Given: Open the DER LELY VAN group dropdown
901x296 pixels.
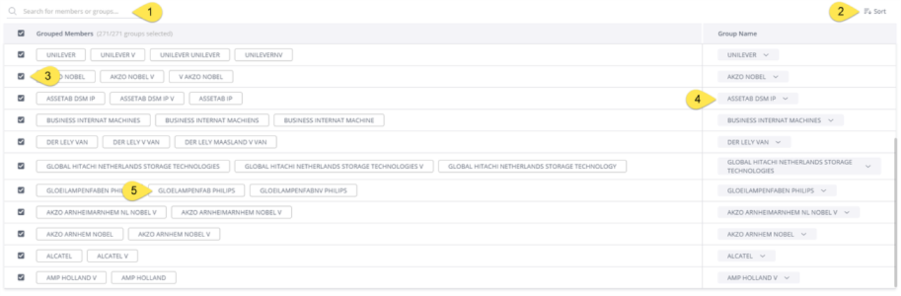Looking at the screenshot, I should (x=754, y=142).
